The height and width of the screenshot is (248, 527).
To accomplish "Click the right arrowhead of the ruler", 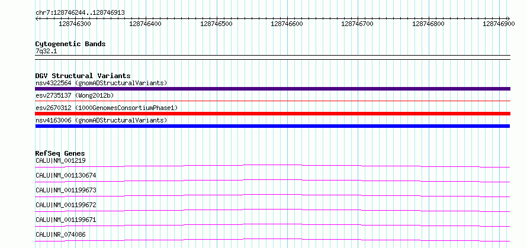I will tap(509, 18).
